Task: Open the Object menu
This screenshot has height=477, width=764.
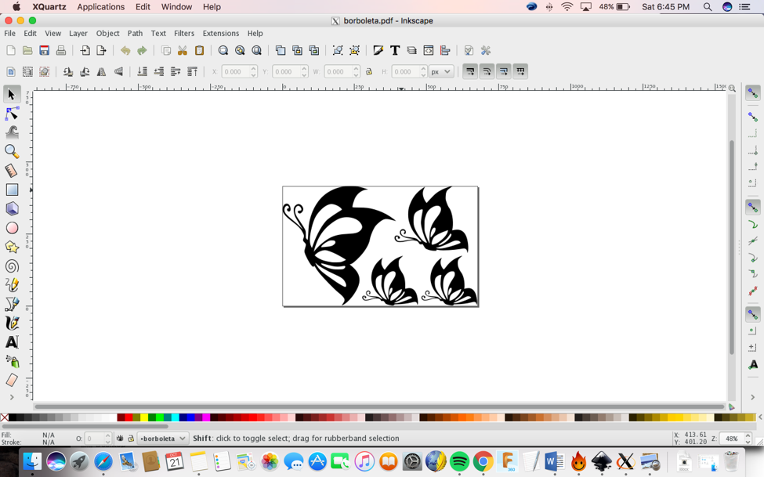Action: 107,33
